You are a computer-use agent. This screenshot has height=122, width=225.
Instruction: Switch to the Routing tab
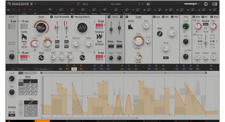click(43, 69)
